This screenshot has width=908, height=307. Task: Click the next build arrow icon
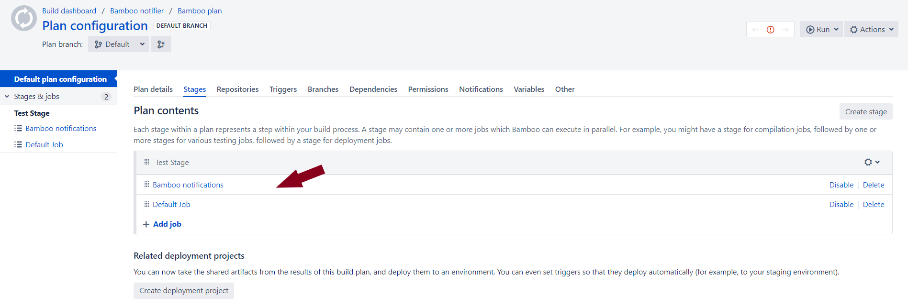(x=785, y=30)
